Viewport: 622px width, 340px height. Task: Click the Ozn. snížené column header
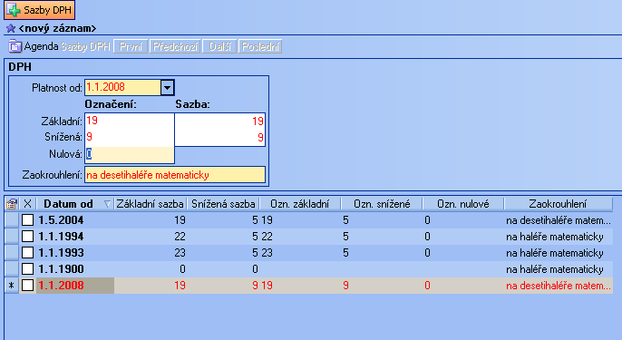382,204
